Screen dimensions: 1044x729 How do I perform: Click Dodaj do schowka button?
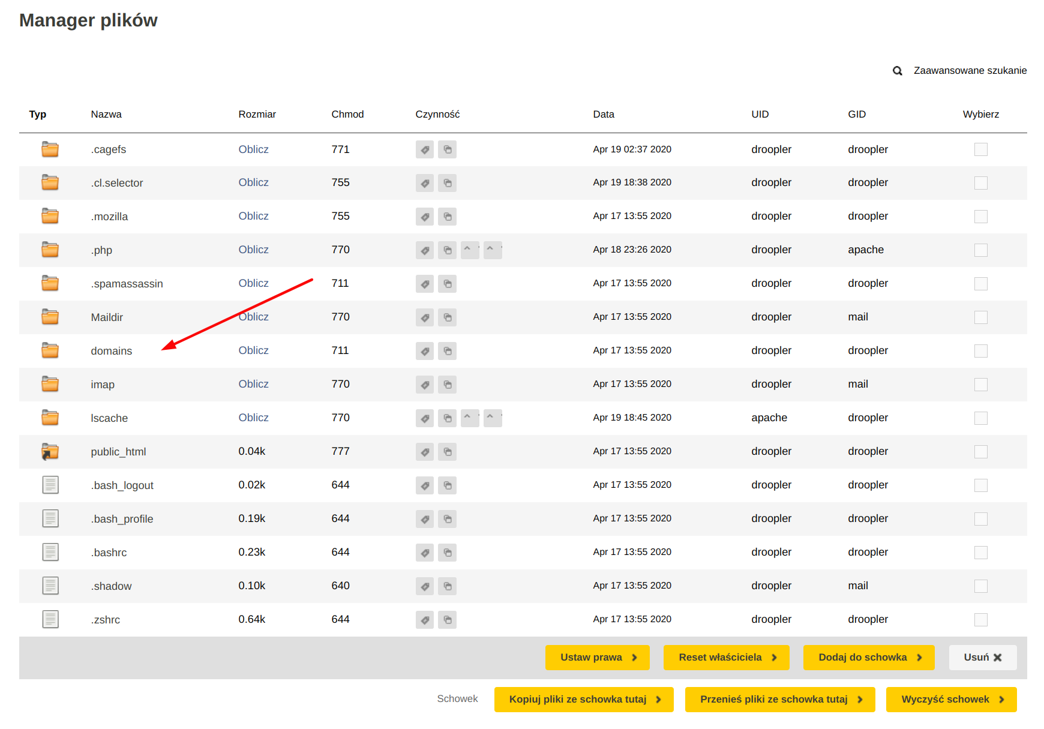pos(869,658)
